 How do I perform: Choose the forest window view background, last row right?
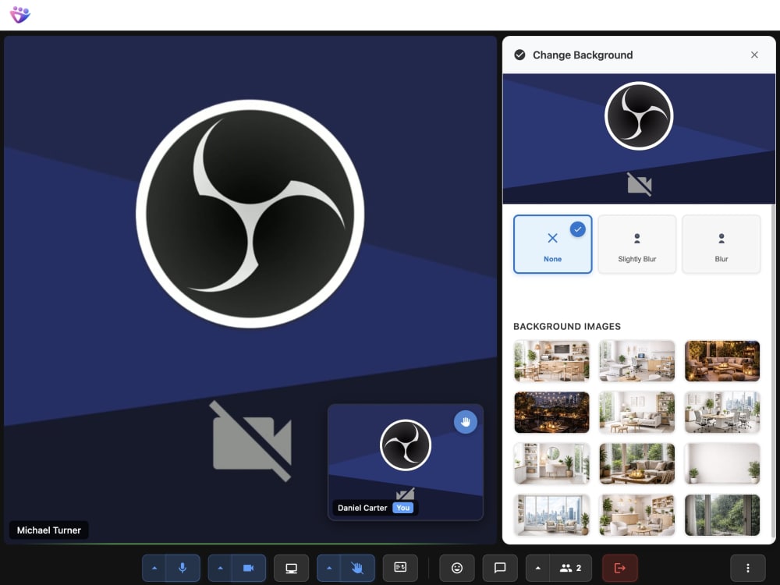coord(721,516)
